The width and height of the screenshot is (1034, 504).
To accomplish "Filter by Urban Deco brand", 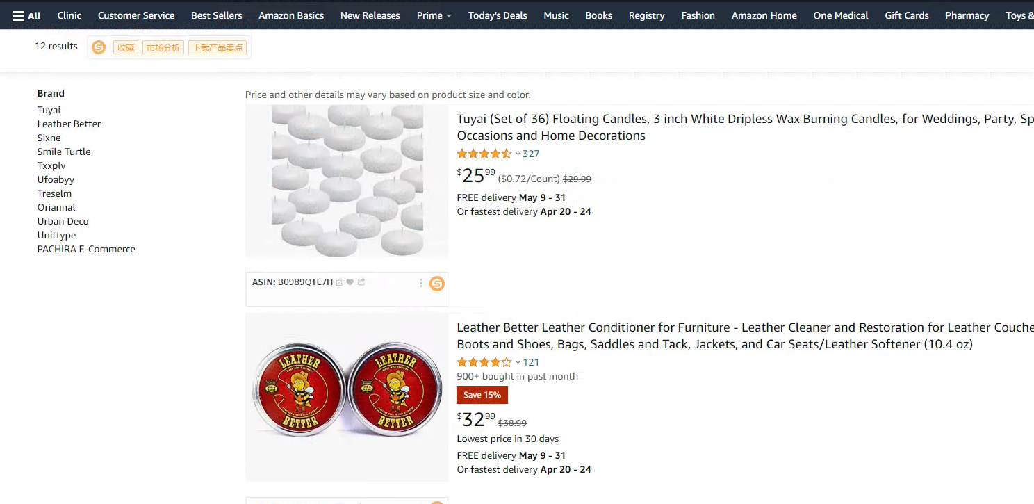I will click(x=63, y=221).
